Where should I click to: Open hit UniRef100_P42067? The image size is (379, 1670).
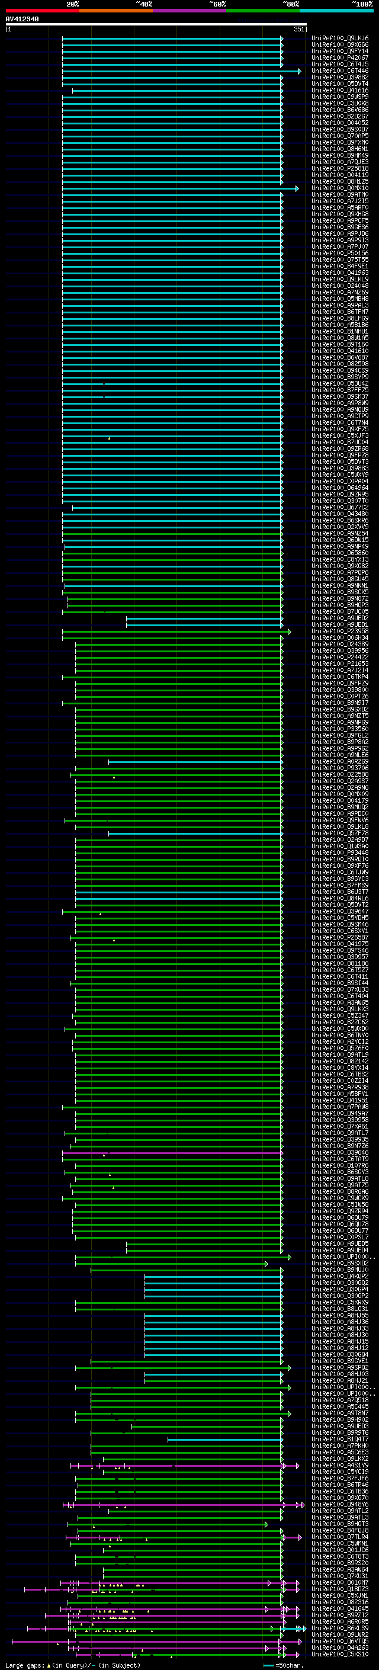(x=340, y=57)
